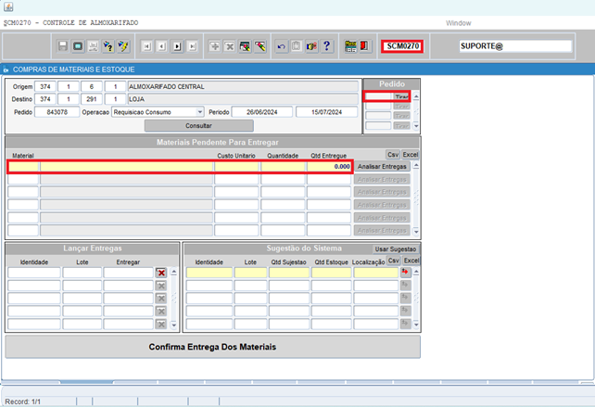Click the Clear Record window-eraser toolbar icon
Image resolution: width=595 pixels, height=407 pixels.
[245, 46]
